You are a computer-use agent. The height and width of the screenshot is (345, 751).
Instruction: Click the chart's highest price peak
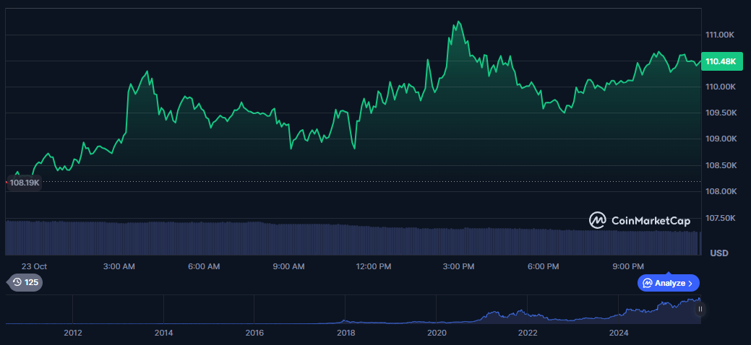click(x=458, y=22)
